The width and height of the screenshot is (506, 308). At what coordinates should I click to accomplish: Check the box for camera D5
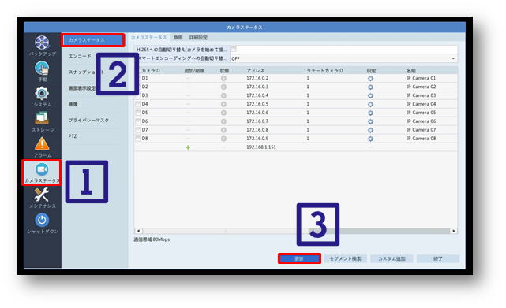138,113
